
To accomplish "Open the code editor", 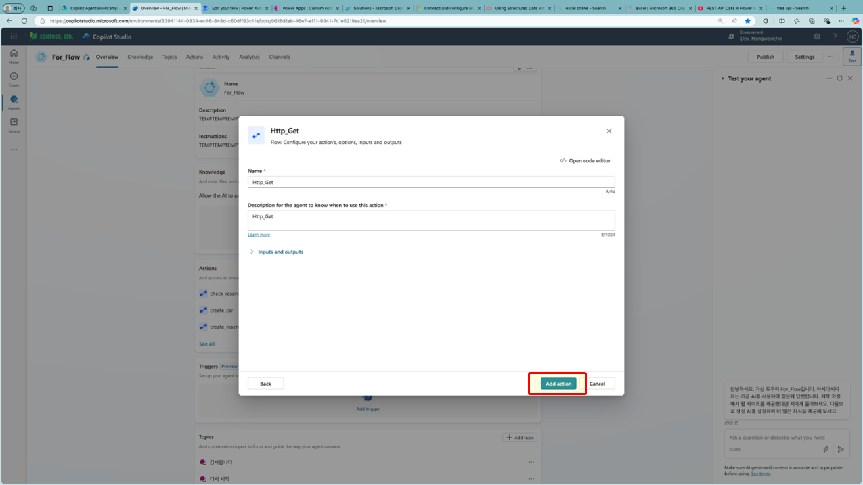I will 585,161.
